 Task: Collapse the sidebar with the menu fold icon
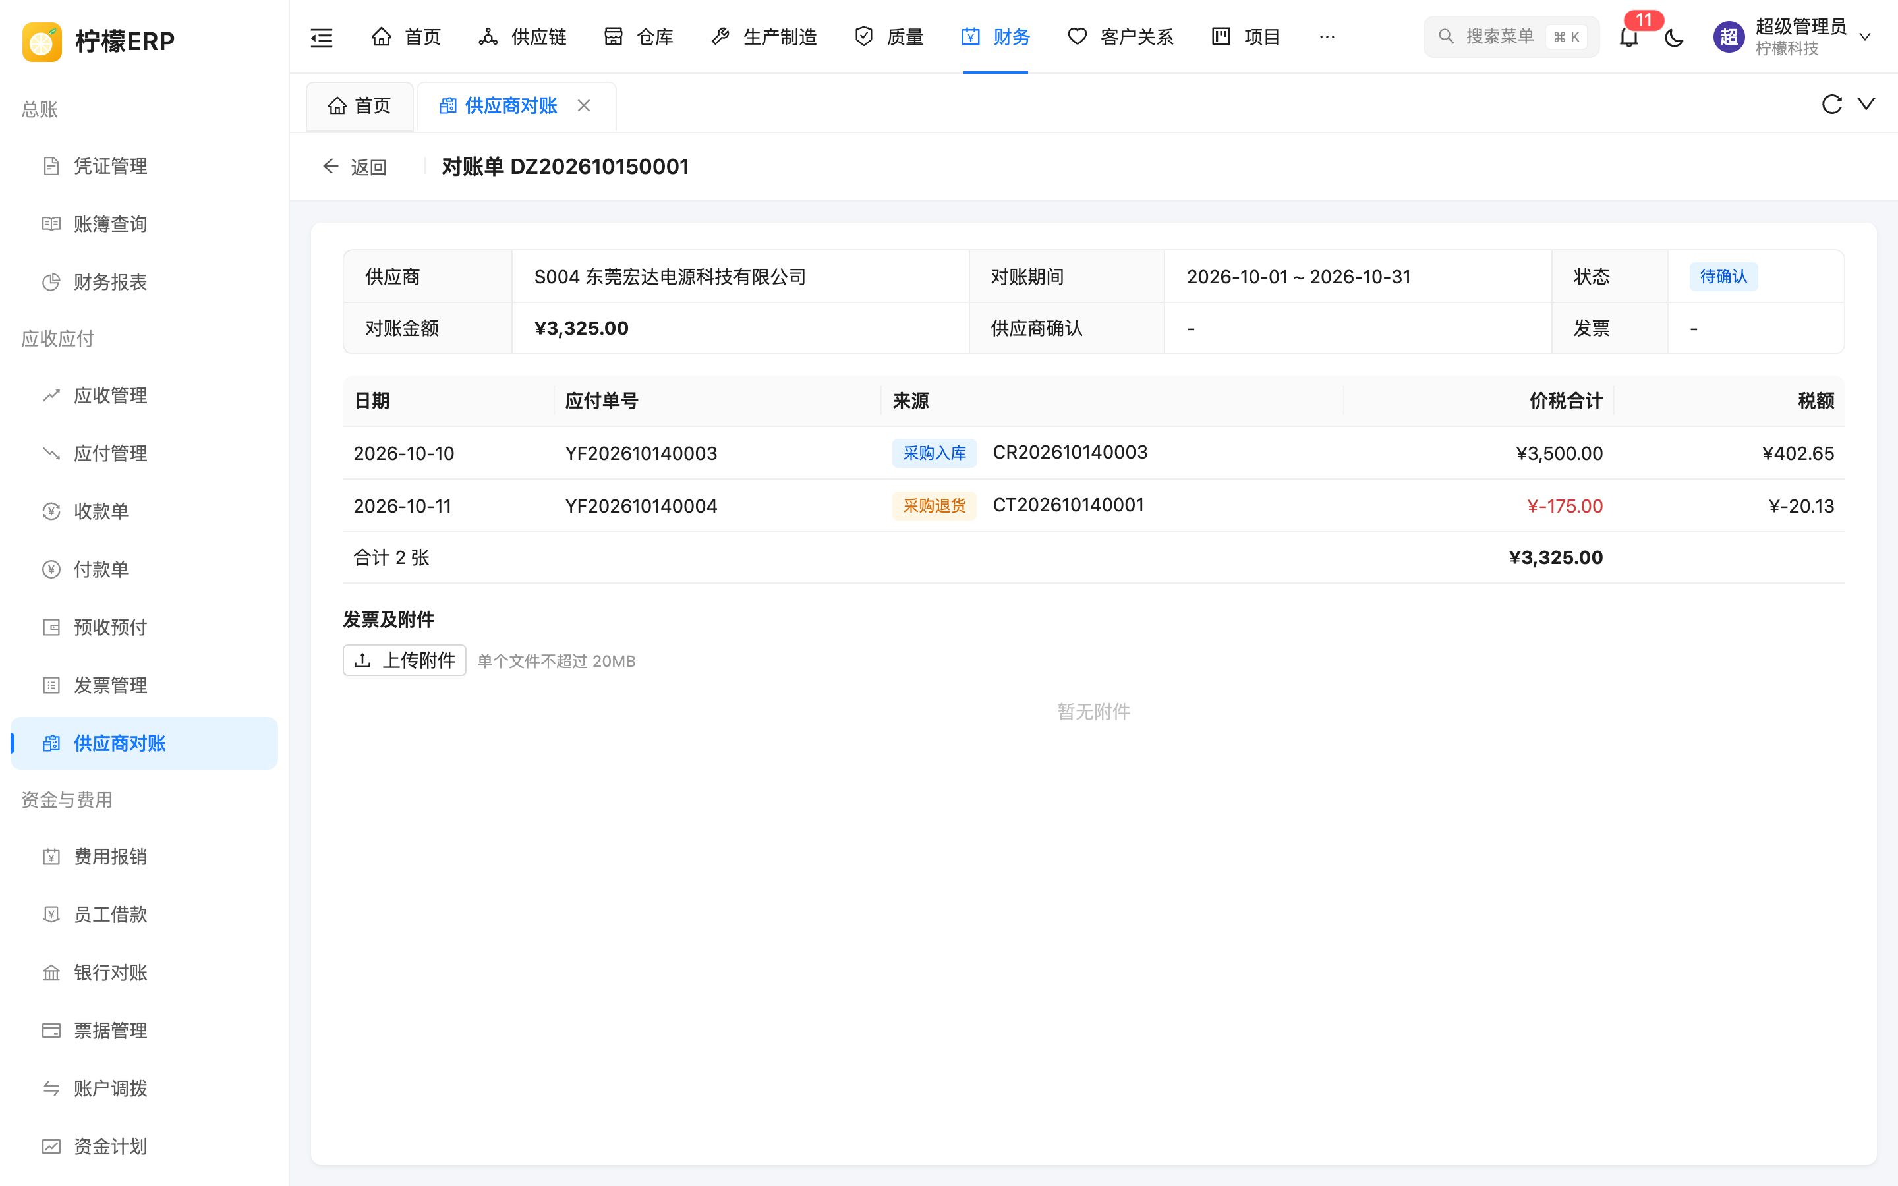[322, 37]
